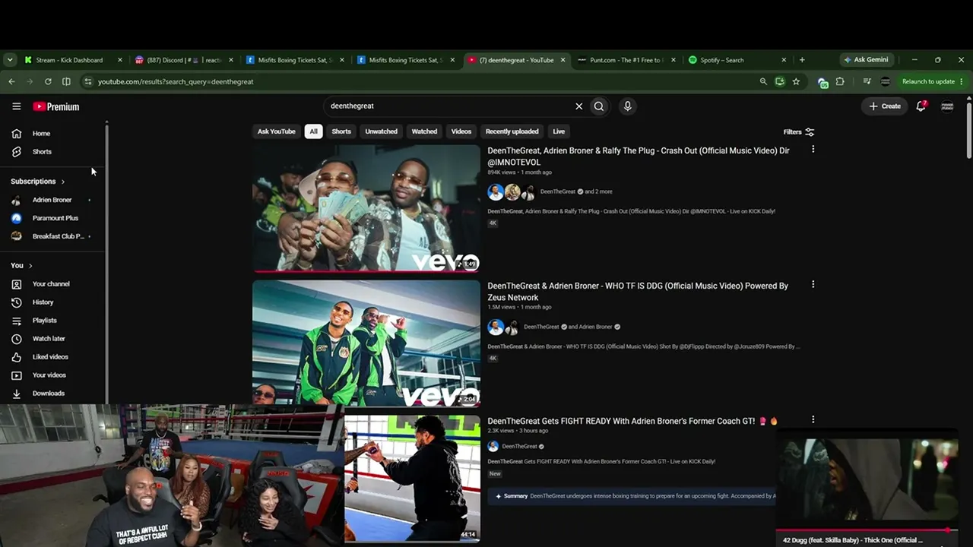
Task: Bookmark this page with the star icon
Action: 796,81
